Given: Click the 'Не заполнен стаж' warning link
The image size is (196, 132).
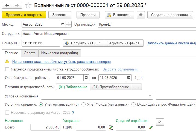Looking at the screenshot, I should (x=61, y=62).
